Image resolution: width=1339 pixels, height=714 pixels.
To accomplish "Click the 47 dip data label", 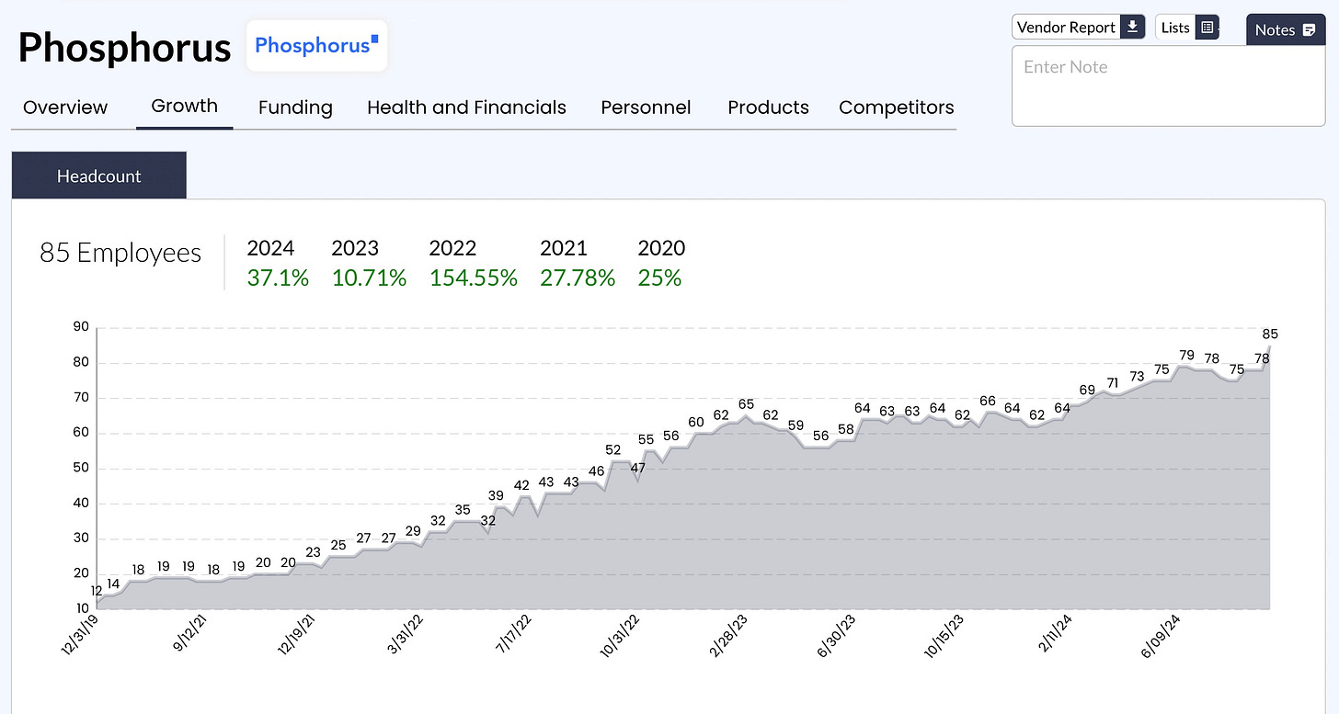I will tap(638, 468).
